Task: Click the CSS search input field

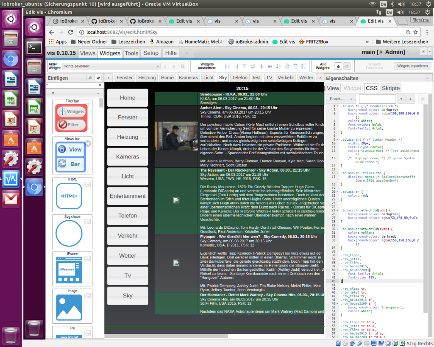Action: 377,99
